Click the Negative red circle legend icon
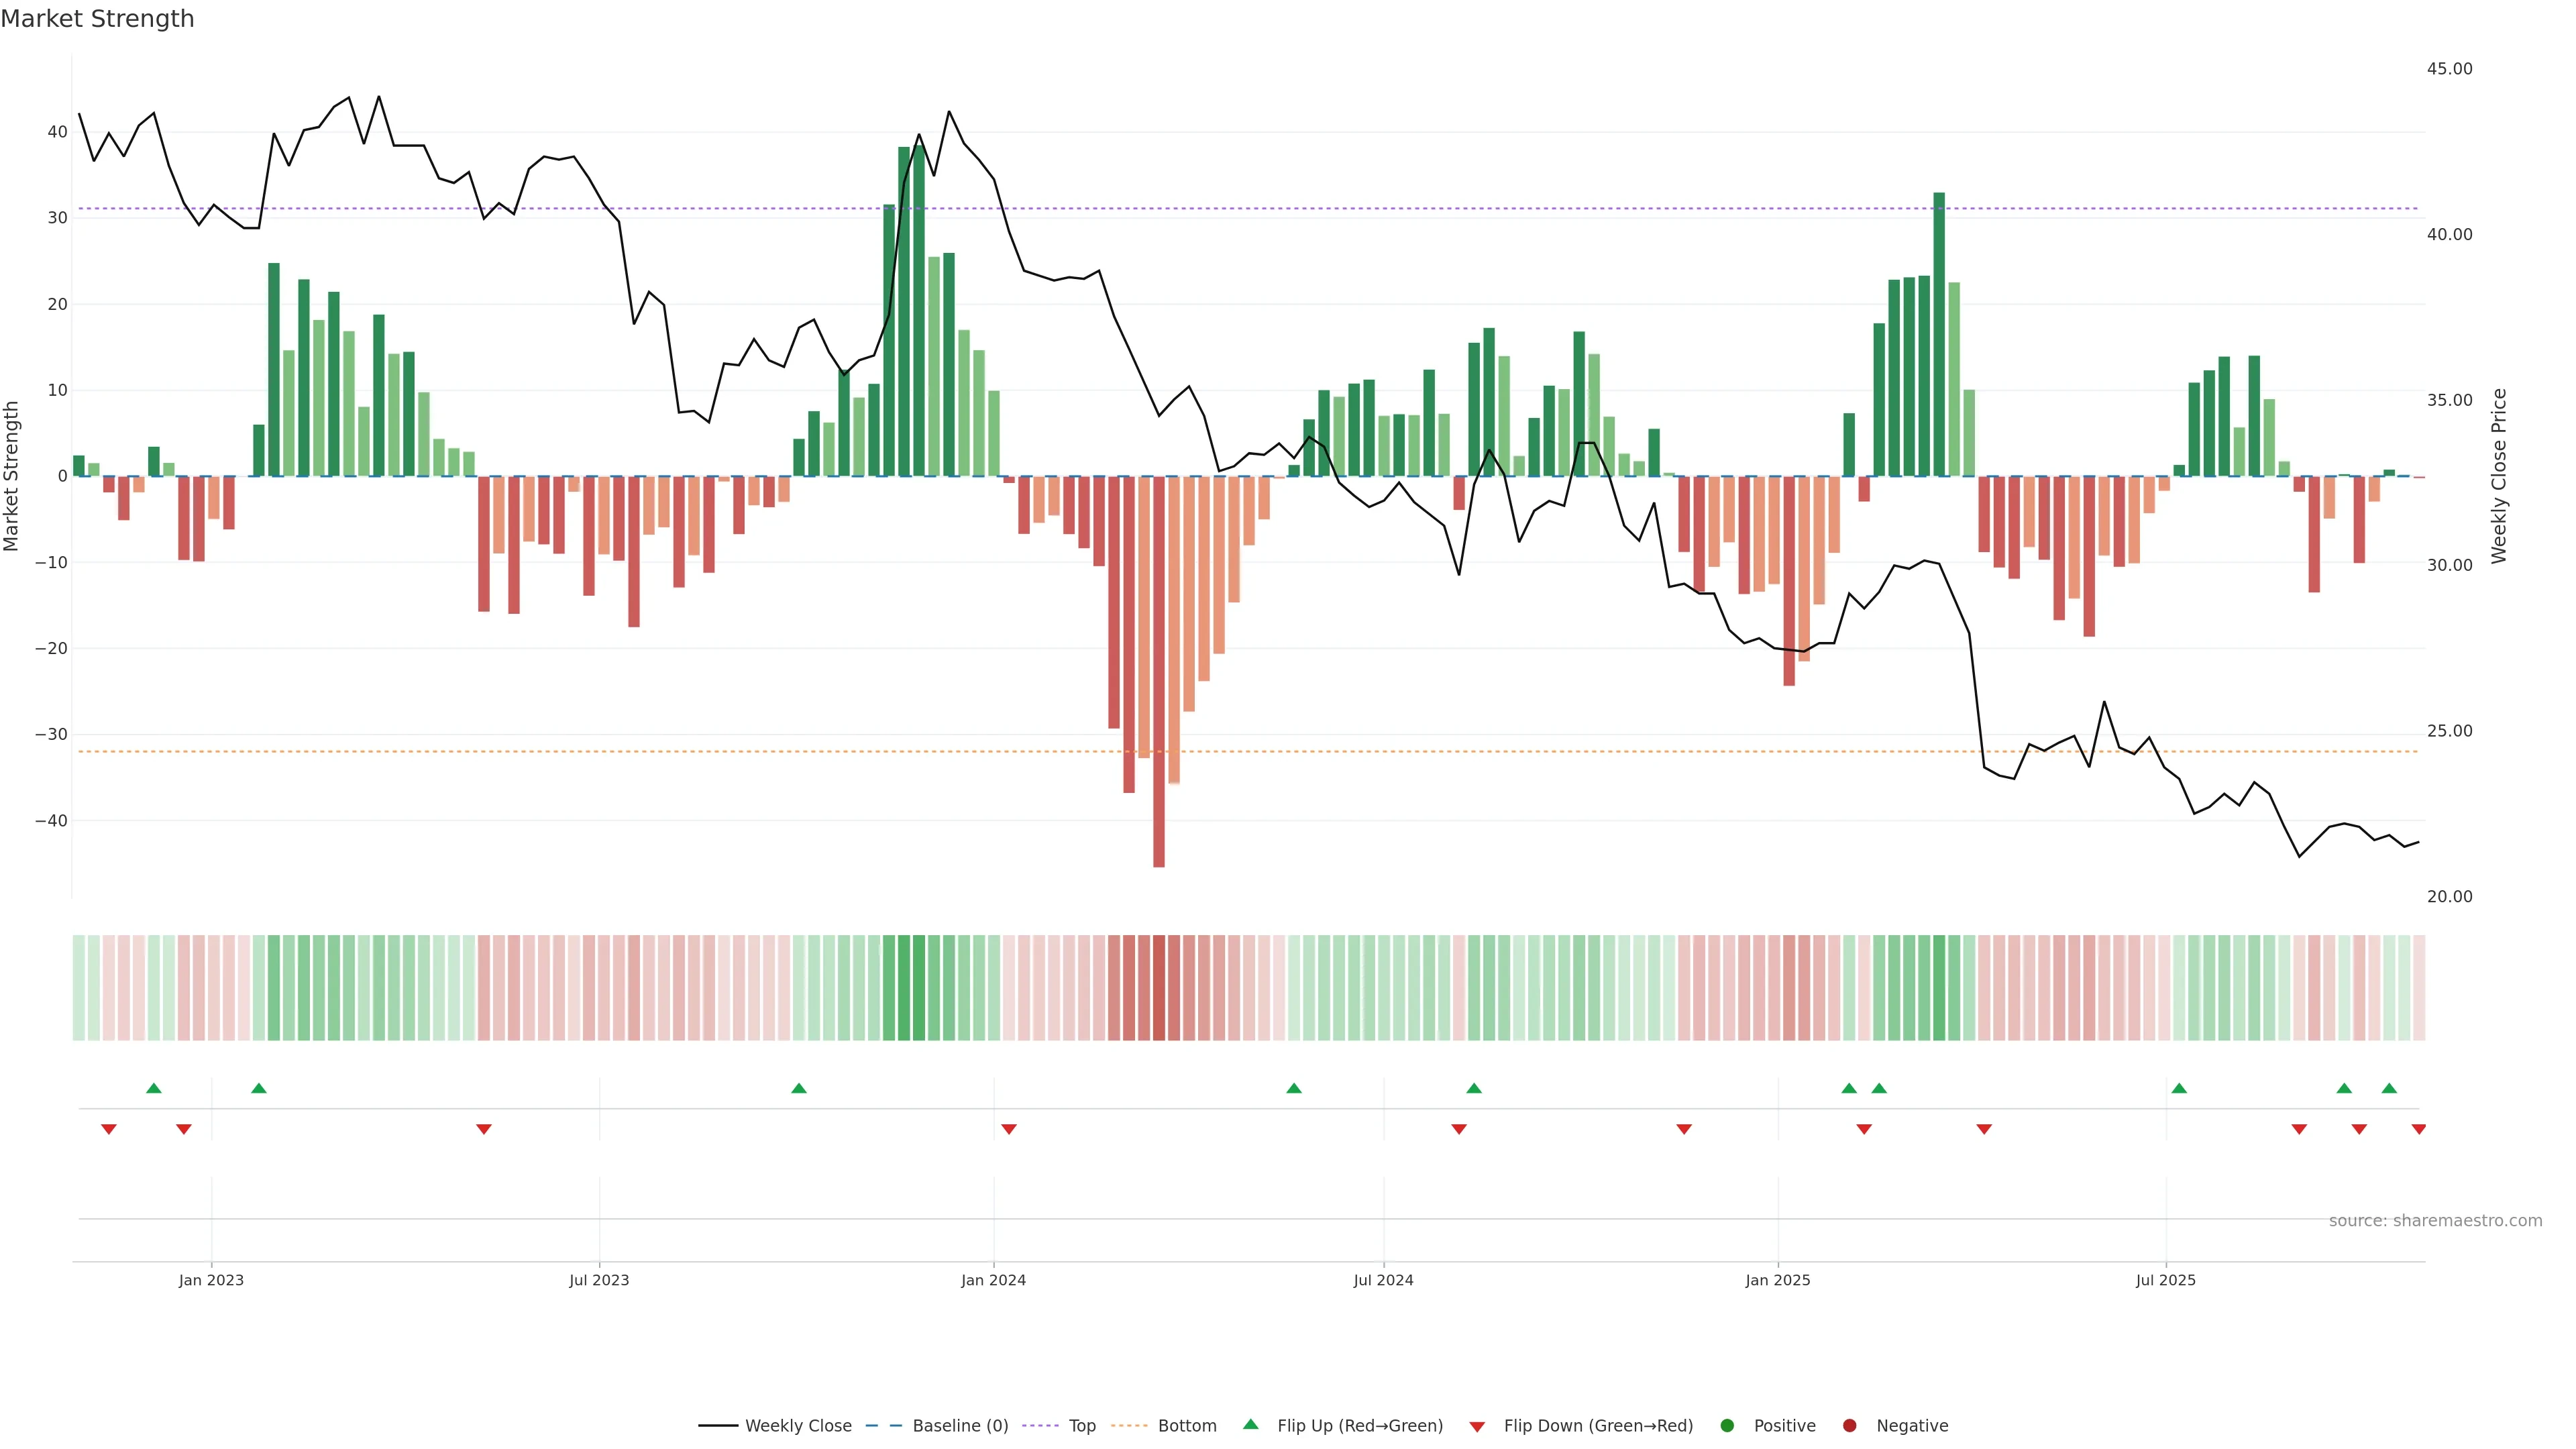This screenshot has height=1449, width=2576. [x=1849, y=1426]
